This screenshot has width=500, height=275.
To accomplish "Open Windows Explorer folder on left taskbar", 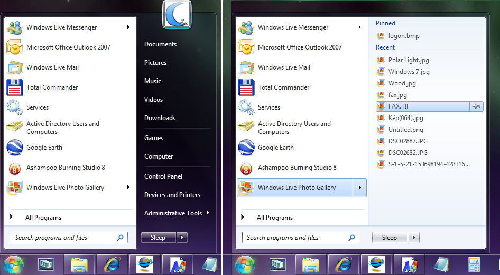I will (x=79, y=265).
